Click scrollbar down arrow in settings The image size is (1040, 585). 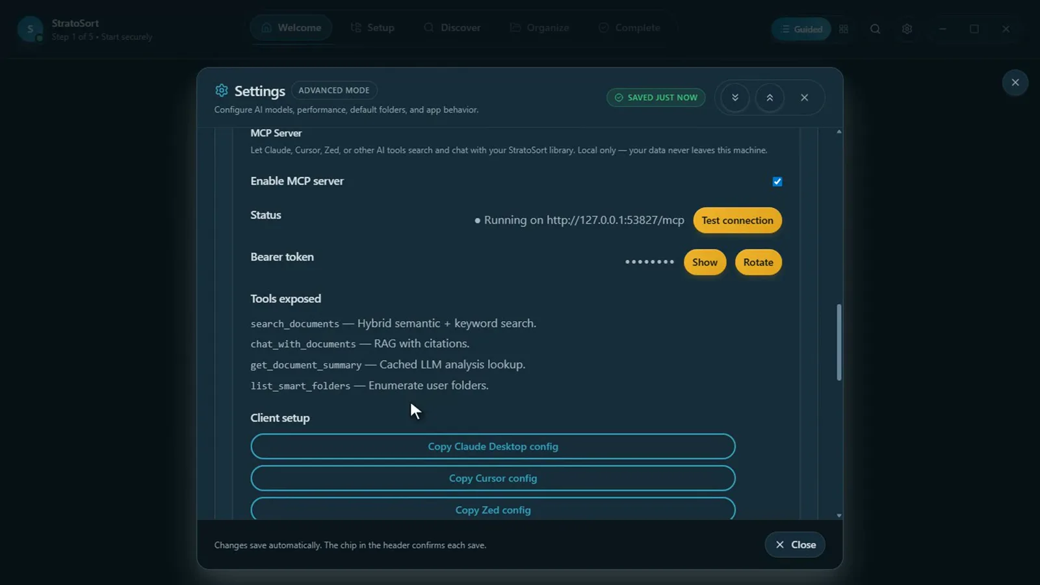point(838,515)
